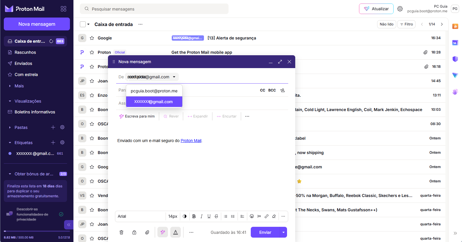The height and width of the screenshot is (242, 462).
Task: Select pcguia.boot@proton.me as sender
Action: pyautogui.click(x=154, y=91)
